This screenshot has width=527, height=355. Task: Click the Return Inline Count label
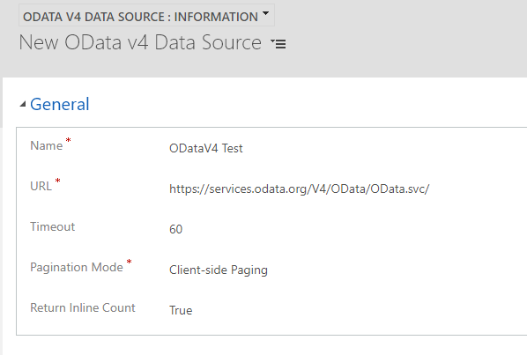83,307
